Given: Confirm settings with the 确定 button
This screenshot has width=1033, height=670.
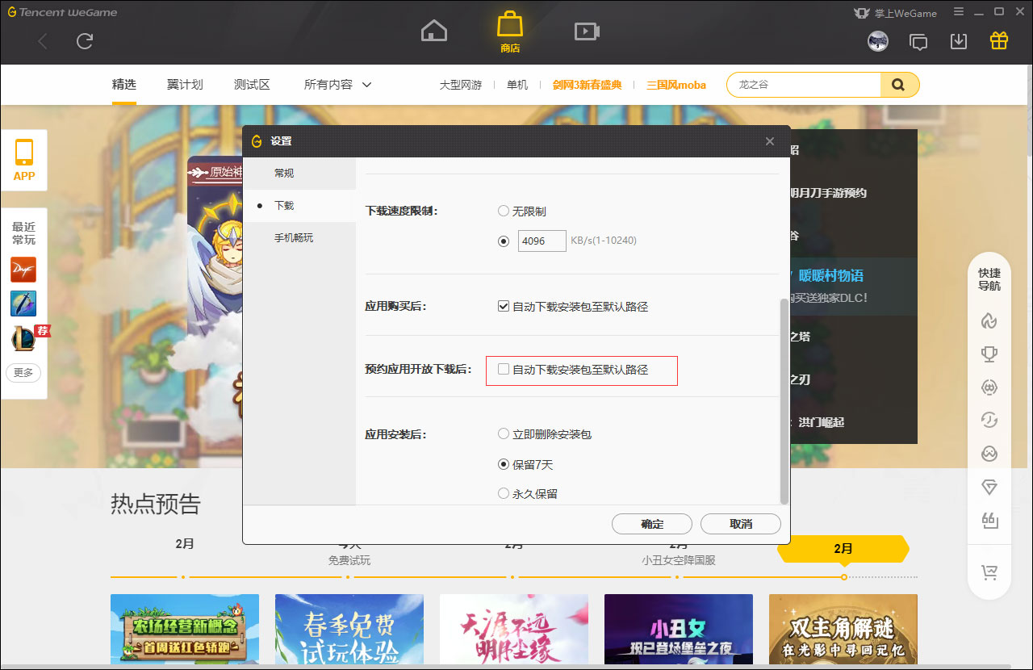Looking at the screenshot, I should (651, 523).
